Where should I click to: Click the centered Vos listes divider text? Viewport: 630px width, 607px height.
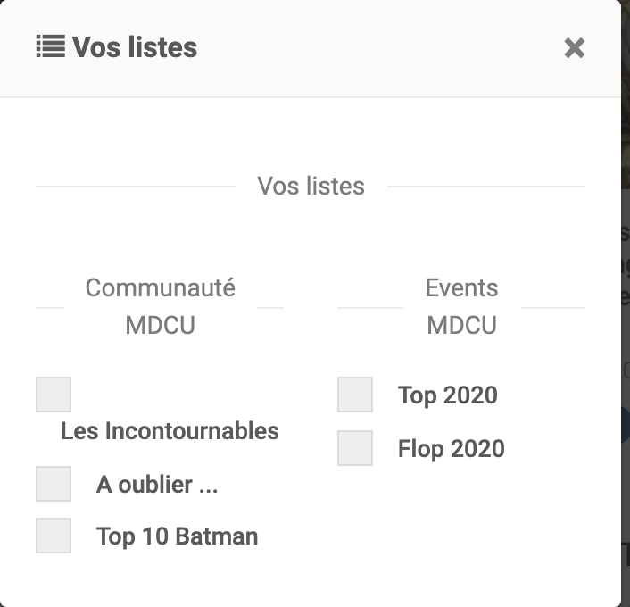coord(311,187)
